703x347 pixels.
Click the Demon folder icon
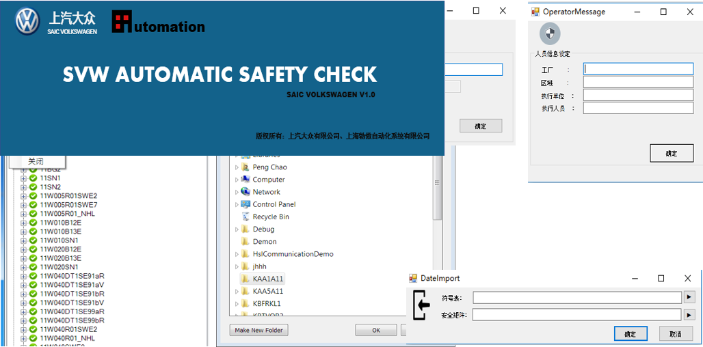pos(246,241)
